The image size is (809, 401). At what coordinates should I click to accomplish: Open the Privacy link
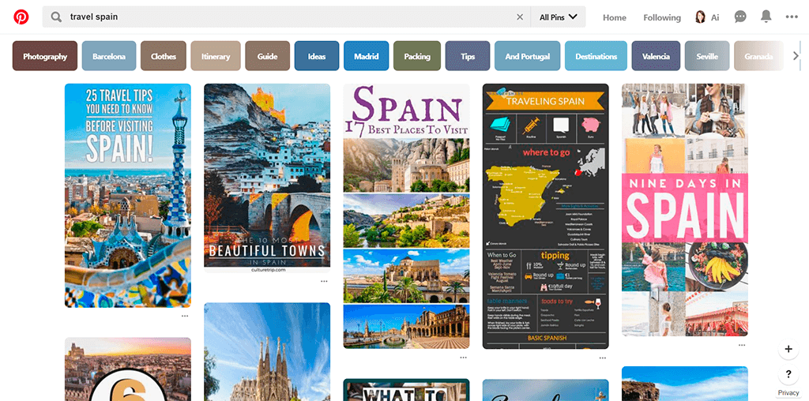(x=788, y=393)
